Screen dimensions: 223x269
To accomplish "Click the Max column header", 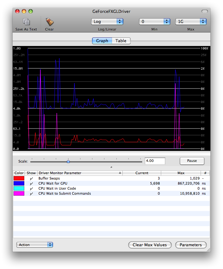I will [181, 173].
